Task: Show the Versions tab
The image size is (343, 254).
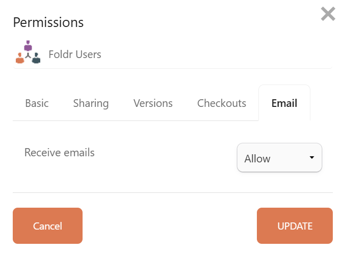Action: [153, 103]
